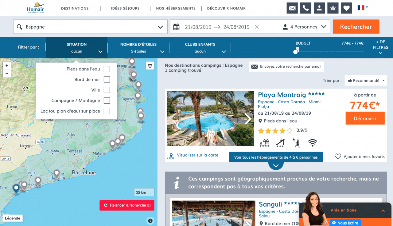The image size is (393, 226).
Task: Click Visualiser sur la carte link
Action: click(x=198, y=155)
